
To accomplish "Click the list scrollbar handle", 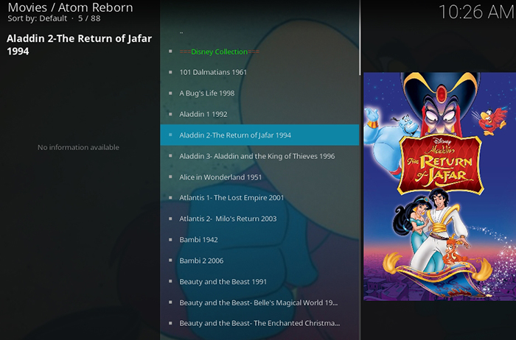I will click(x=360, y=37).
